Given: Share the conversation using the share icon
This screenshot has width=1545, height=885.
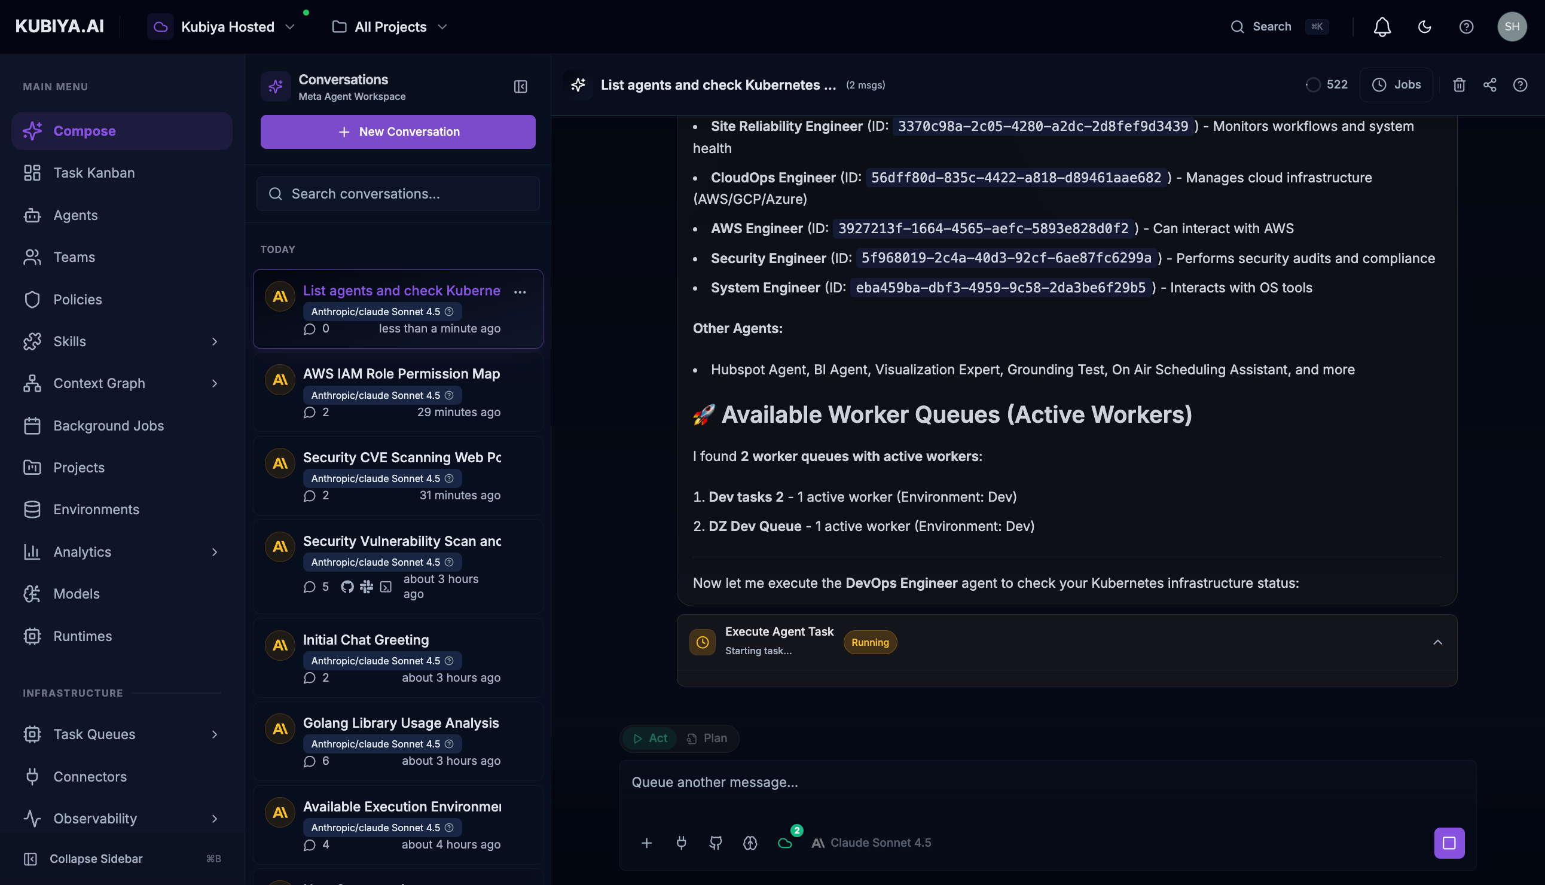Looking at the screenshot, I should [x=1489, y=84].
